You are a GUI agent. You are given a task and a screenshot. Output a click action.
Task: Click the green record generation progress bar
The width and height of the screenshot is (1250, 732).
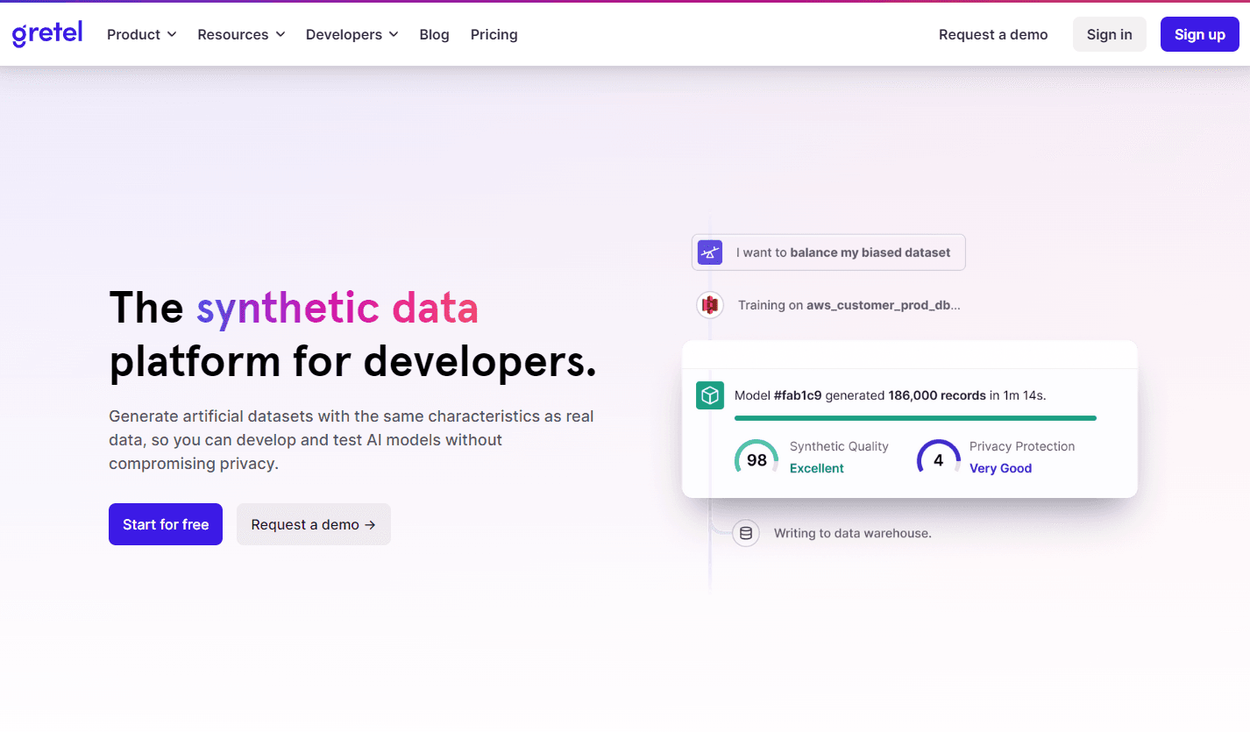coord(915,418)
